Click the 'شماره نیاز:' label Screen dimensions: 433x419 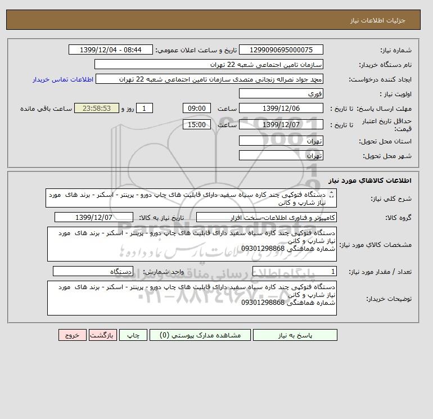pos(396,50)
